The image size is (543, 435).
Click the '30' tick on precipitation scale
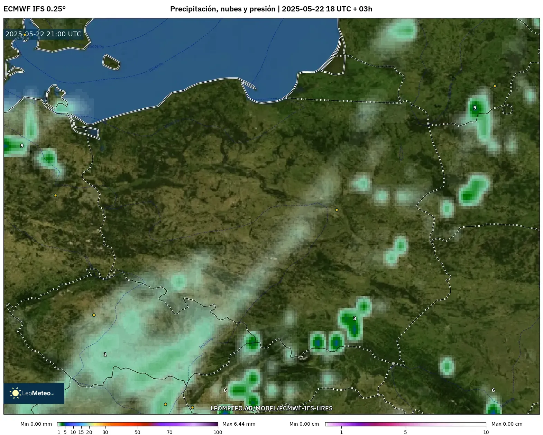(105, 432)
